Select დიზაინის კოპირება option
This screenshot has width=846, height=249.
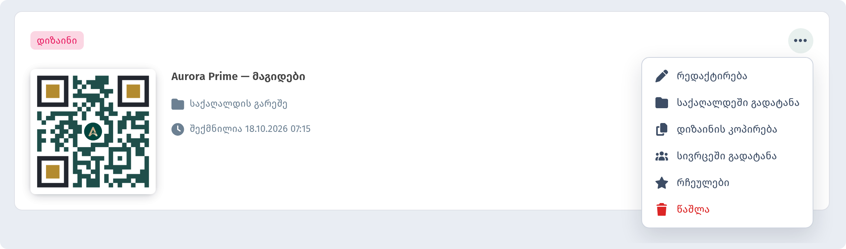tap(727, 129)
